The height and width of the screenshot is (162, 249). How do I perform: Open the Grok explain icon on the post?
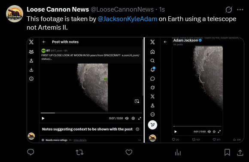click(x=229, y=9)
